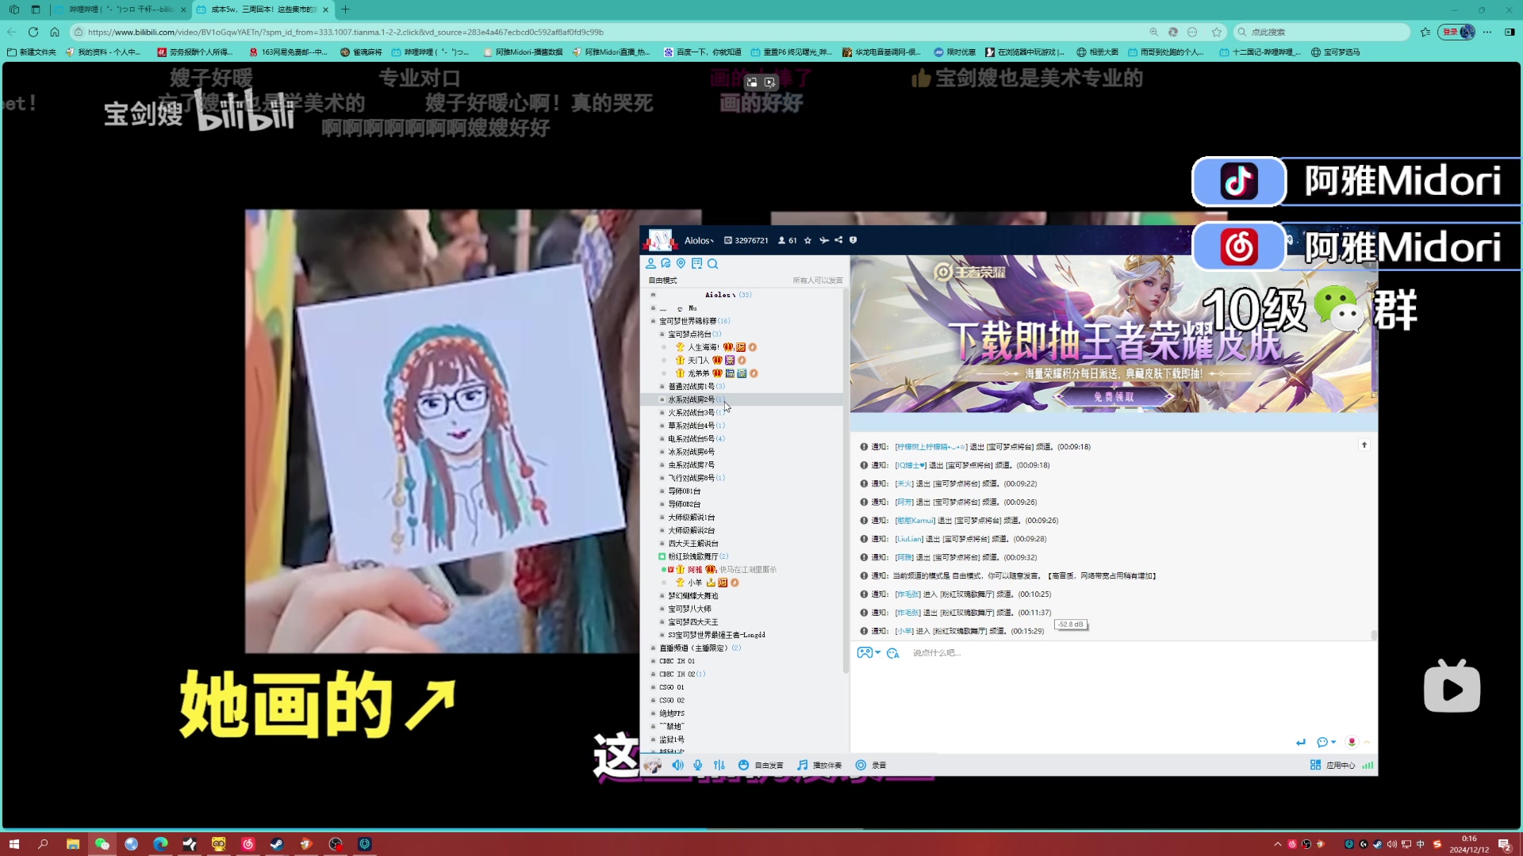
Task: Open browser settings and more menu
Action: 1487,32
